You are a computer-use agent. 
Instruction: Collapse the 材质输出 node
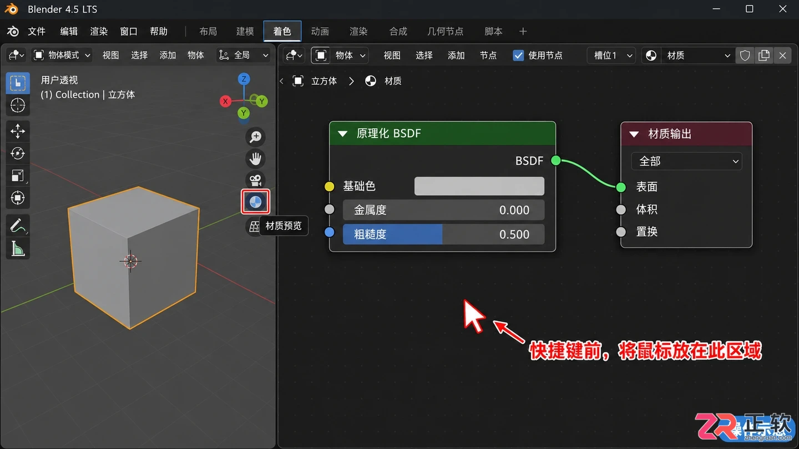[634, 134]
